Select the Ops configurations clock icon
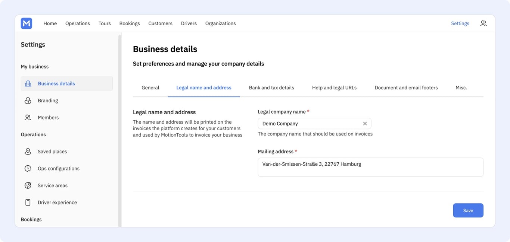Screen dimensions: 510x242 point(28,169)
